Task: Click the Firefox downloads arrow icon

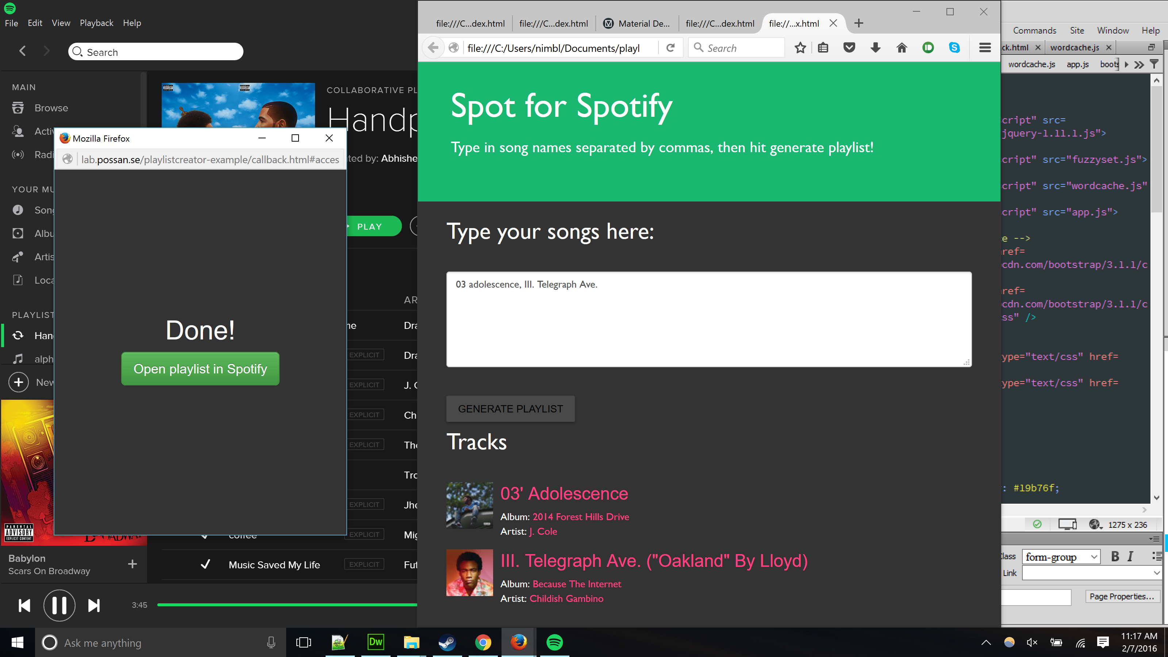Action: coord(876,47)
